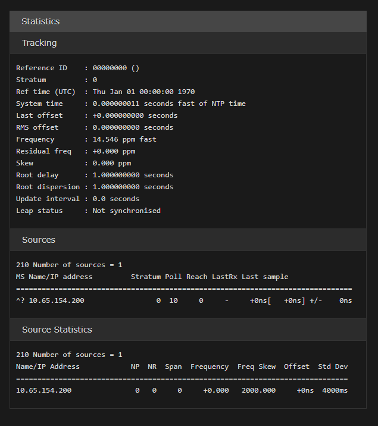Click the Frequency 14.546 ppm fast value

click(124, 139)
